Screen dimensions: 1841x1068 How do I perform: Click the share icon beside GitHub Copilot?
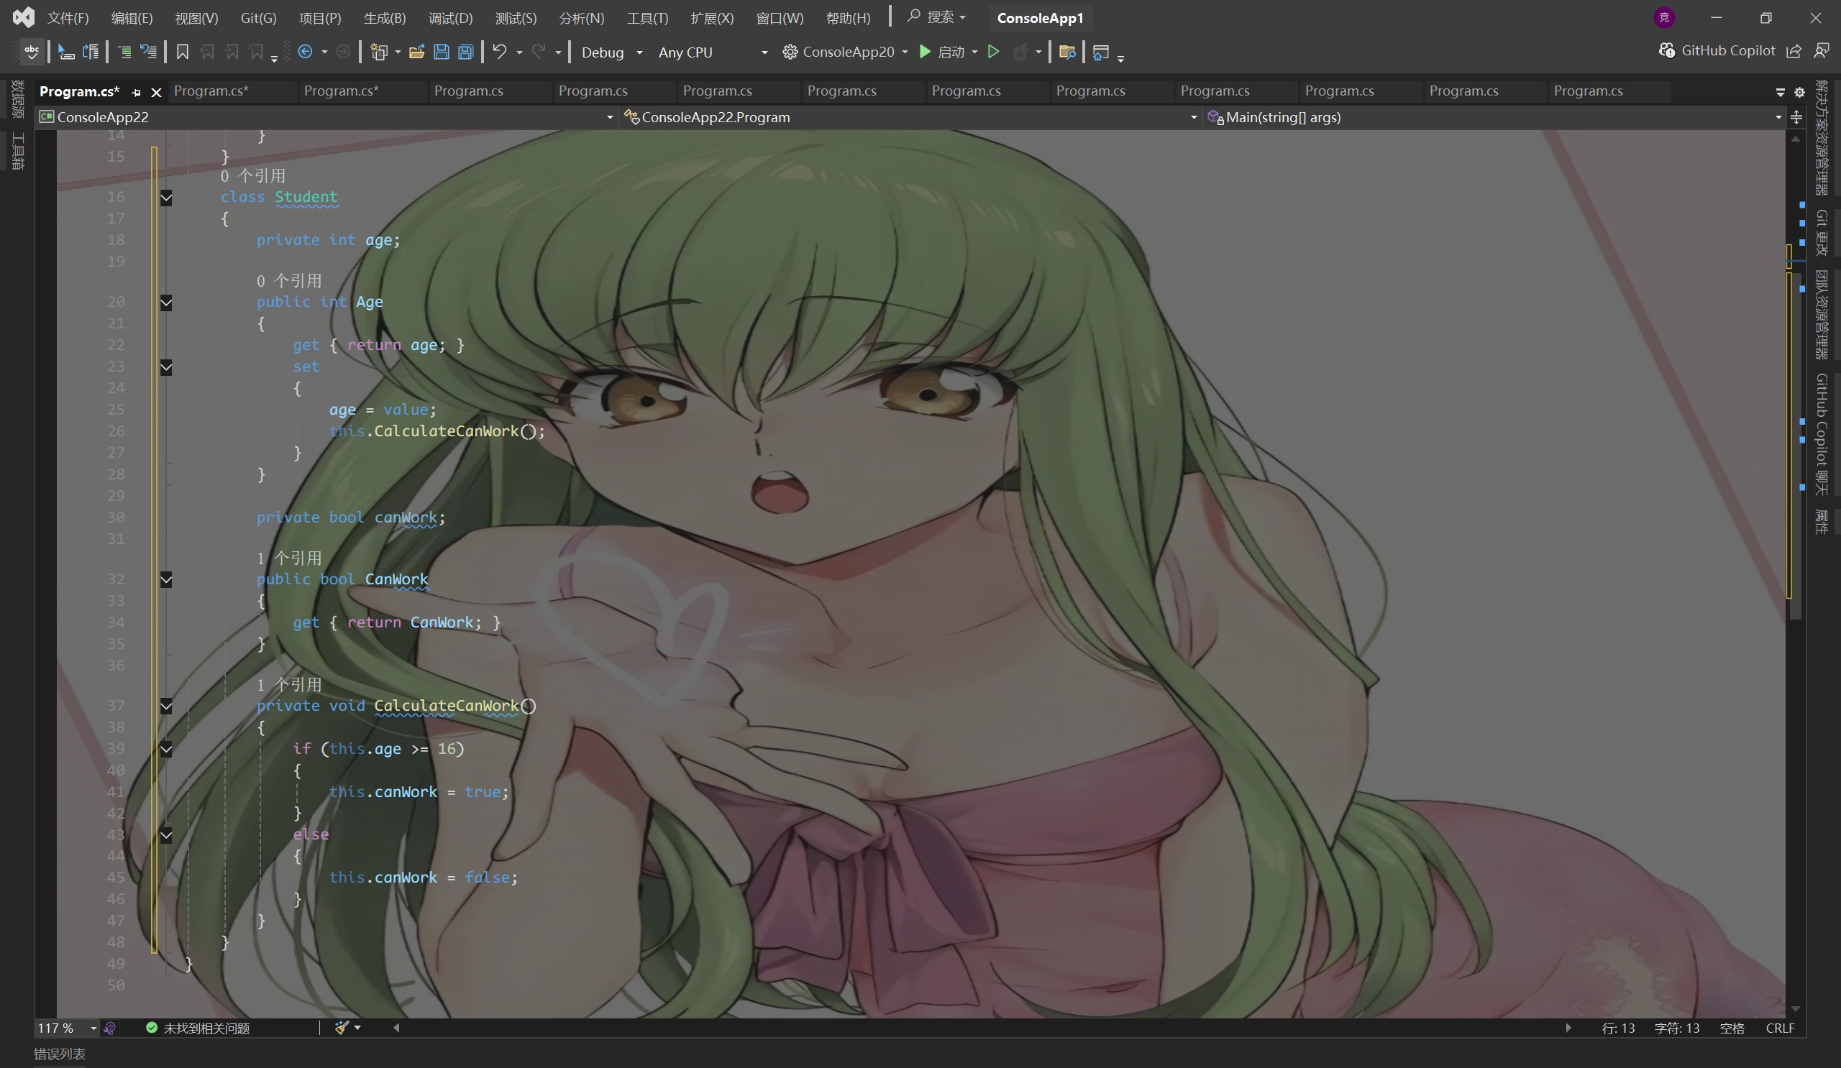pos(1794,50)
